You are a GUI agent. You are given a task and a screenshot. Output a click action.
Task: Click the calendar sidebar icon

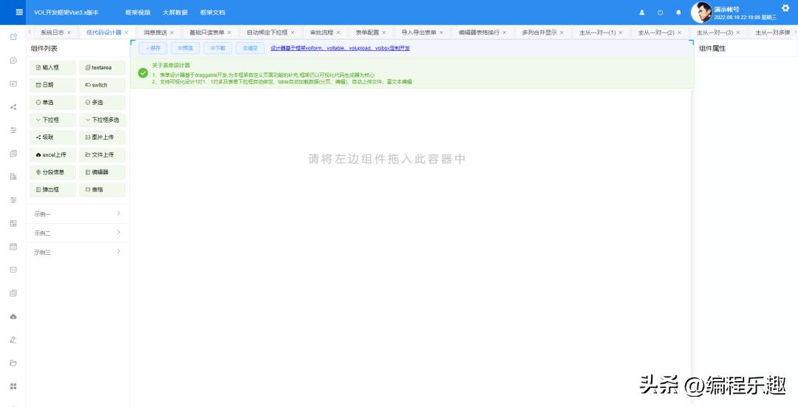[13, 247]
